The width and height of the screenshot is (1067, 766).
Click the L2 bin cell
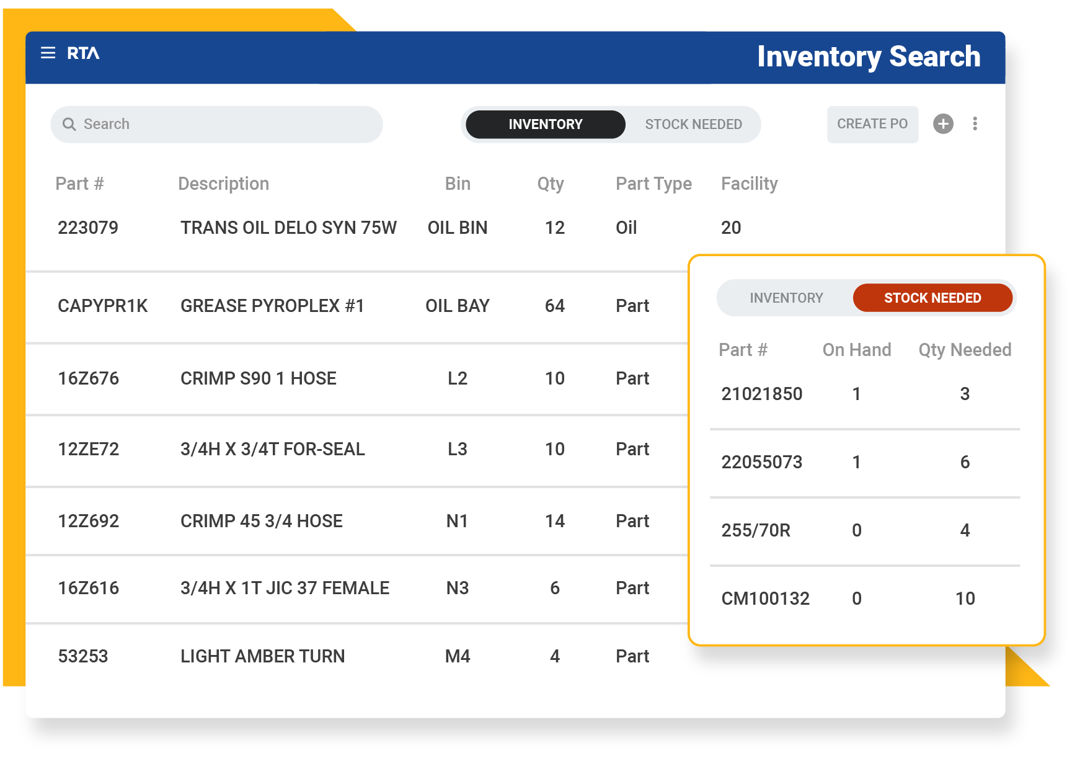tap(458, 378)
